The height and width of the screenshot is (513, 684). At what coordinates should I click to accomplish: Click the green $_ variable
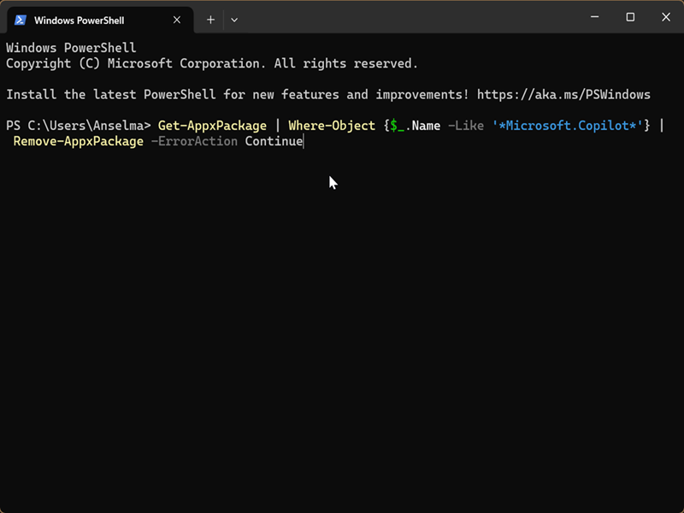[x=398, y=126]
